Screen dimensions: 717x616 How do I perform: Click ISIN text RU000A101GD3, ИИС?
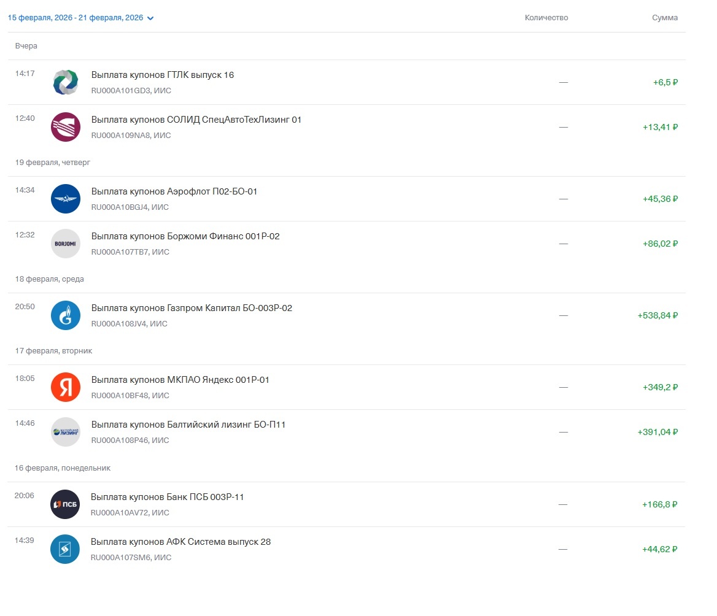tap(131, 90)
